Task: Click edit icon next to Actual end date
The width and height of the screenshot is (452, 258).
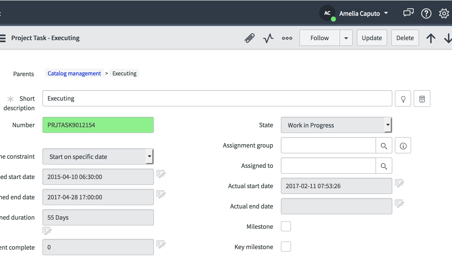Action: tap(399, 203)
